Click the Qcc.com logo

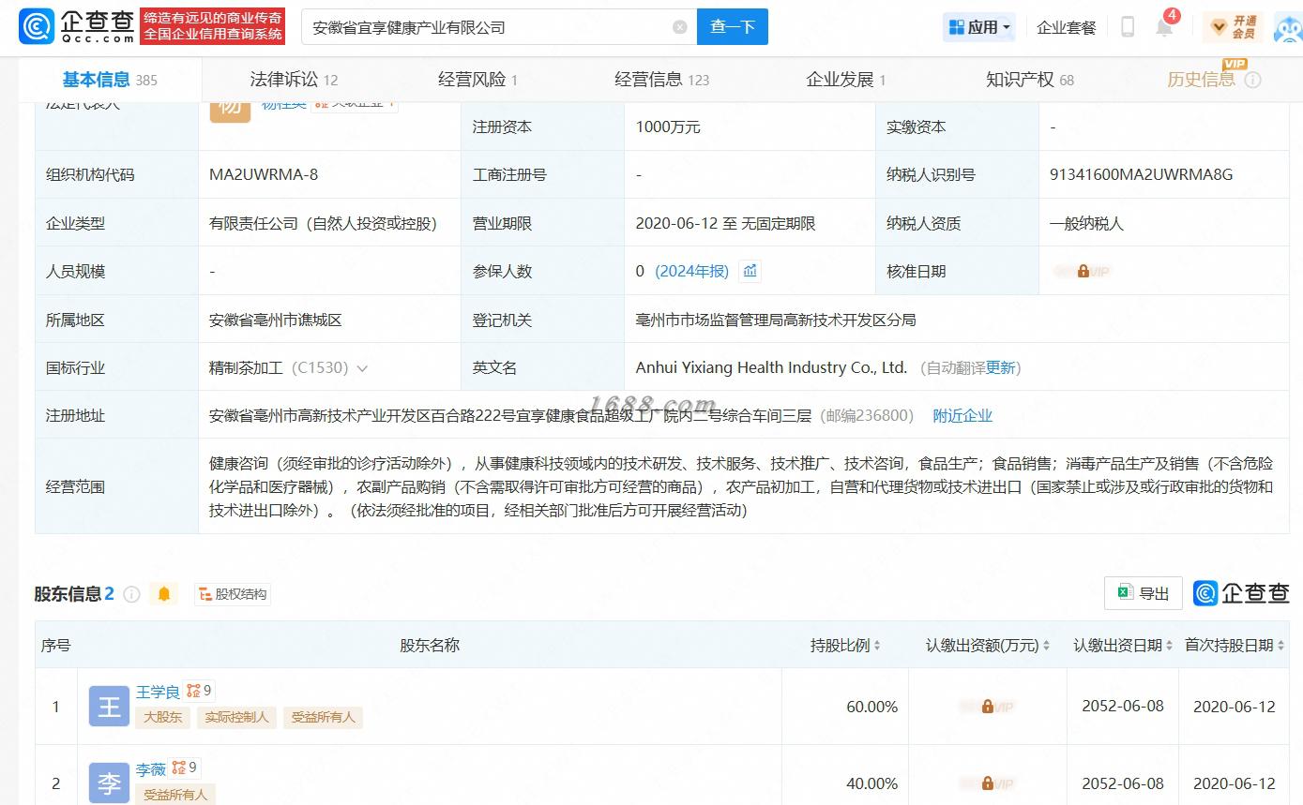tap(77, 26)
